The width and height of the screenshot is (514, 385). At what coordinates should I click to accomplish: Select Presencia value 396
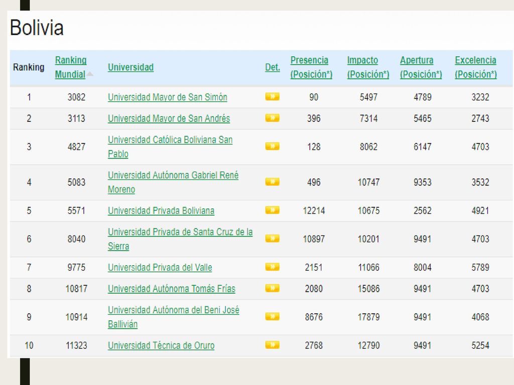click(x=314, y=118)
